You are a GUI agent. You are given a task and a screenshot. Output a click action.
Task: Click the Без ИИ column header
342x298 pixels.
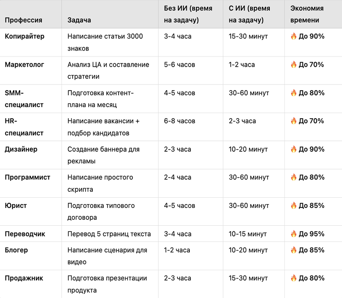click(x=188, y=14)
